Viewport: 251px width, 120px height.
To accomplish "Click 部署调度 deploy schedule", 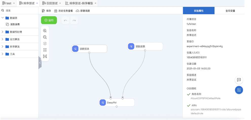I will (83, 11).
